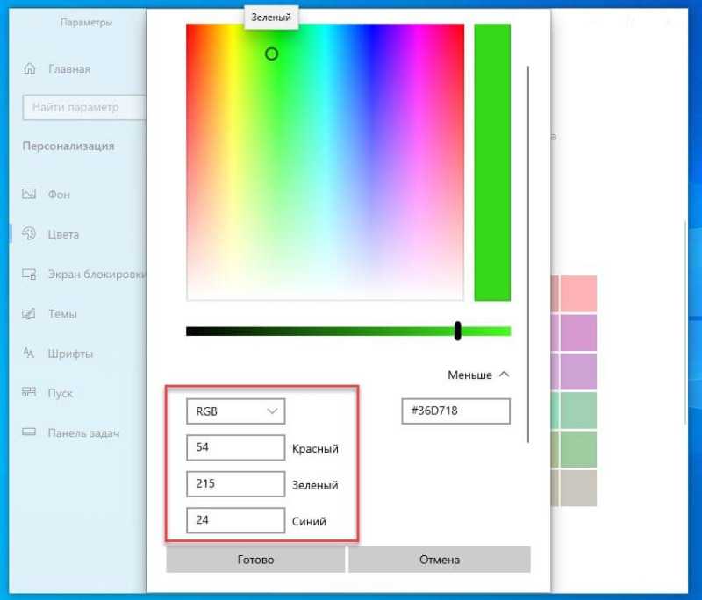Click the Экран блокировки monitor icon
Screen dimensions: 702x600
(29, 274)
